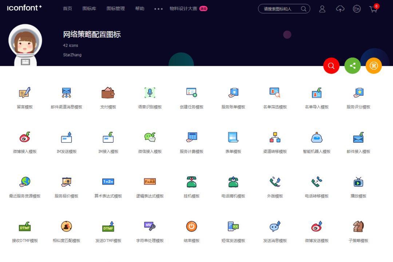393x262 pixels.
Task: Open the user account icon
Action: click(322, 9)
